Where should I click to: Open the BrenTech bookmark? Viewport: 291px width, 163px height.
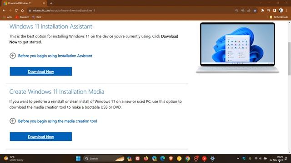(x=22, y=17)
